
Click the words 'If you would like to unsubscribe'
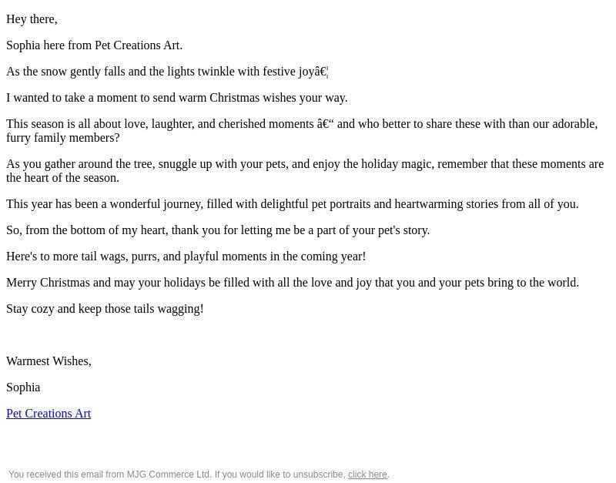click(x=280, y=475)
